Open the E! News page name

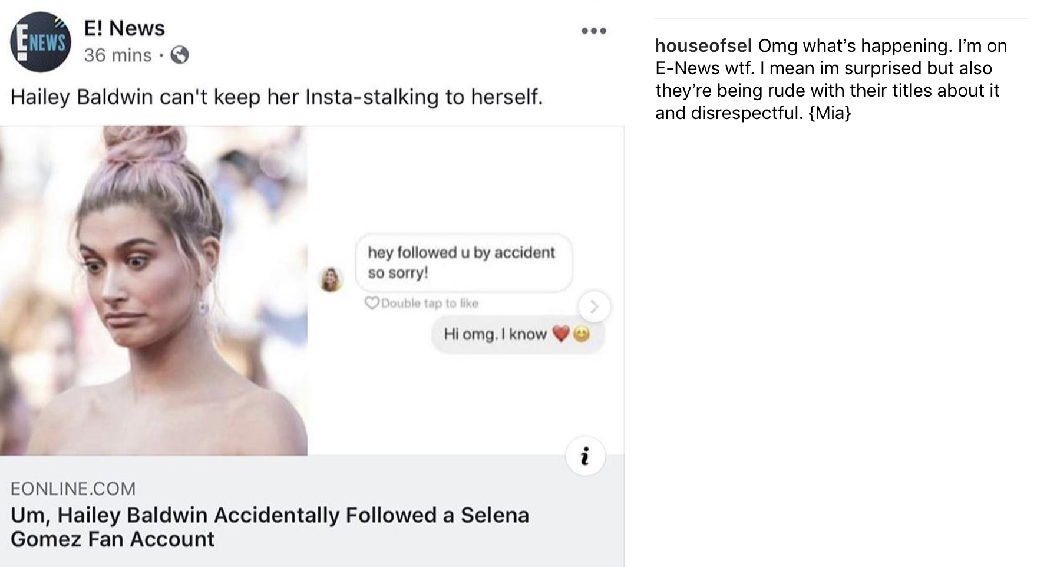point(124,28)
